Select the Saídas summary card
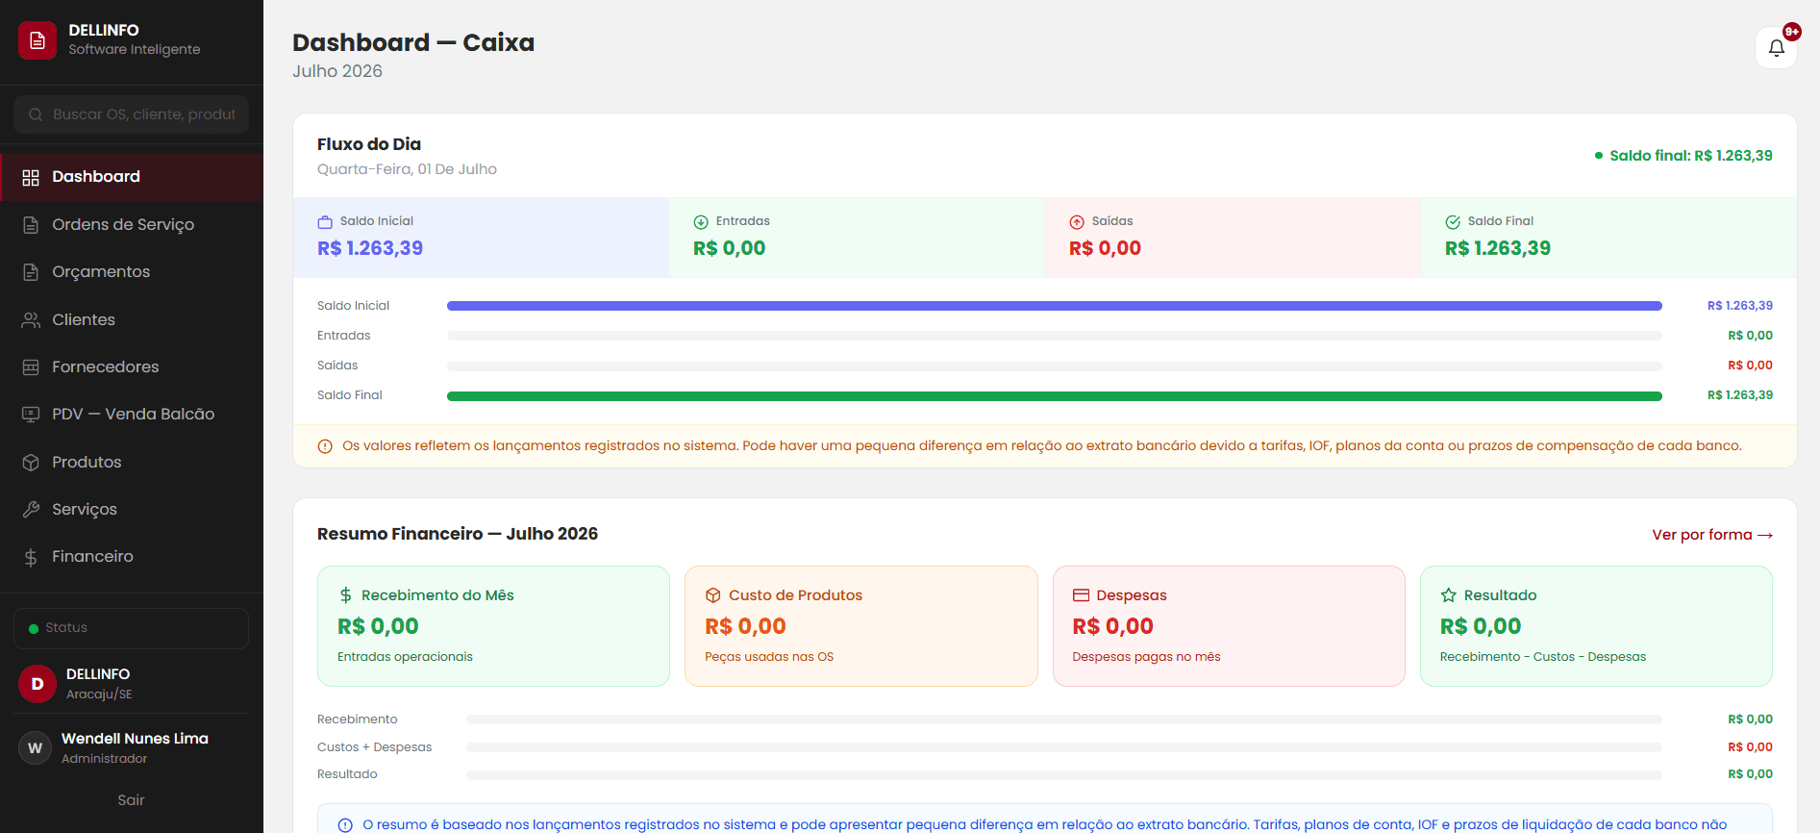 (1233, 238)
